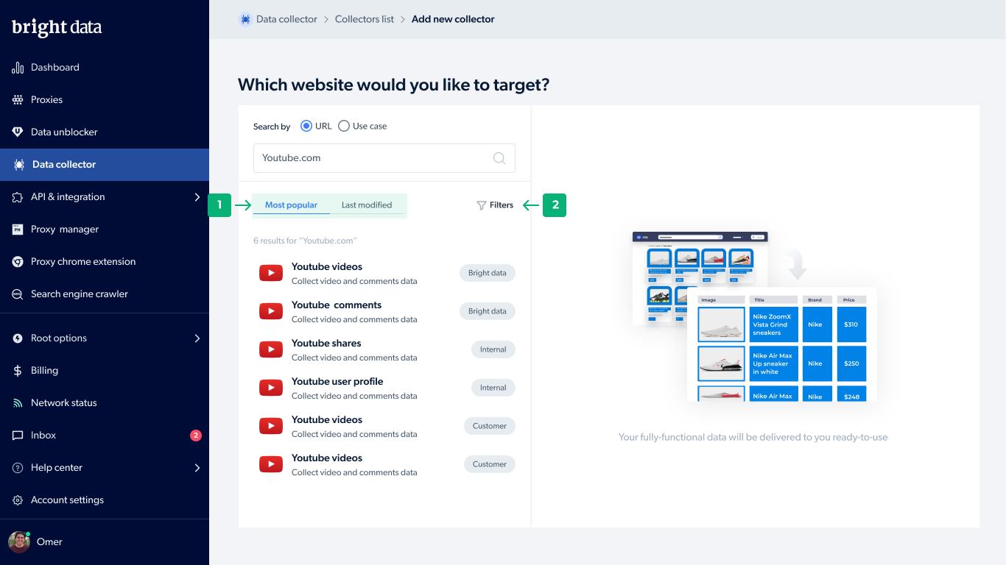
Task: Click the Root options icon
Action: pos(18,338)
